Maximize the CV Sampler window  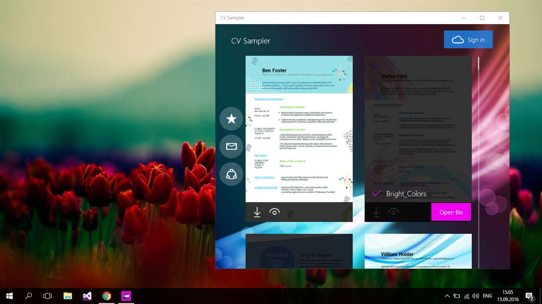coord(482,18)
